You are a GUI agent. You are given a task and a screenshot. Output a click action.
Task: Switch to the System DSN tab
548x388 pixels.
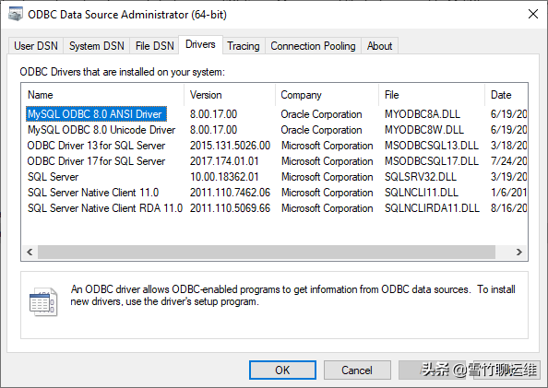(x=97, y=46)
